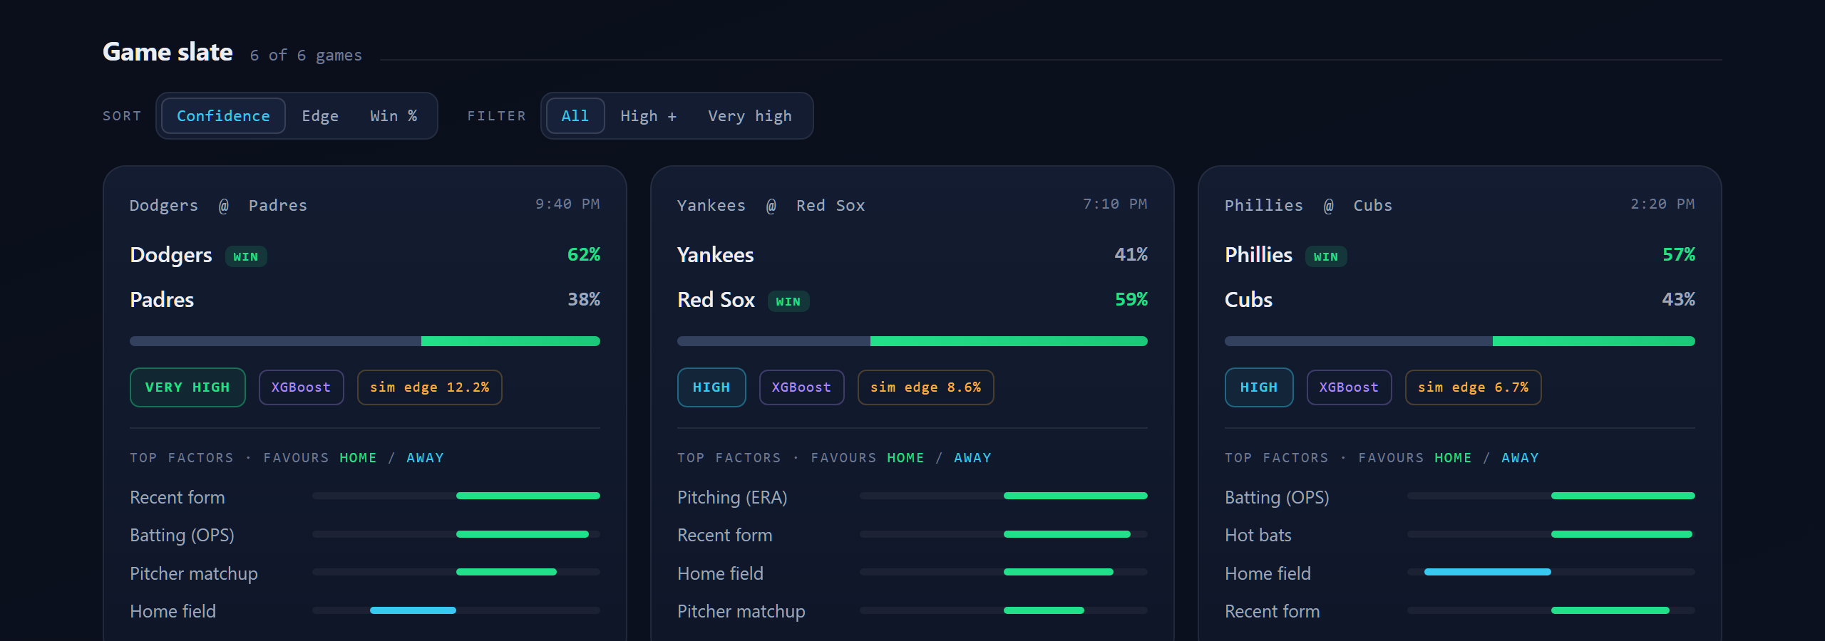
Task: Click the 2:20 PM game time
Action: point(1662,204)
